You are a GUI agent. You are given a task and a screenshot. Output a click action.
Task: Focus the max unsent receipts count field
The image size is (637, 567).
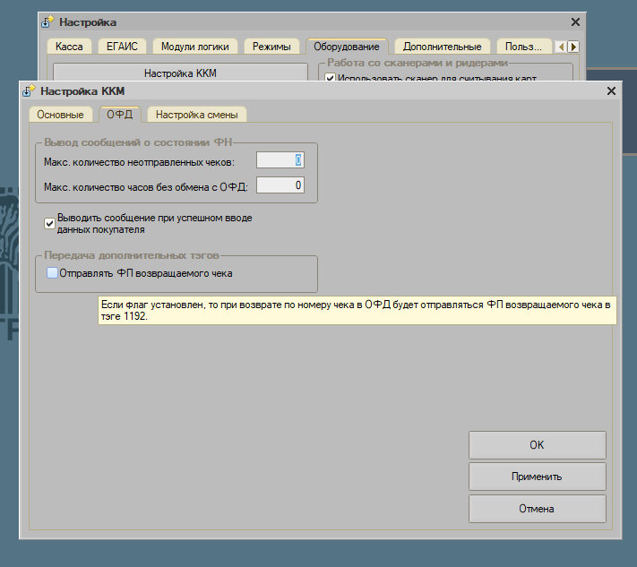[x=280, y=160]
